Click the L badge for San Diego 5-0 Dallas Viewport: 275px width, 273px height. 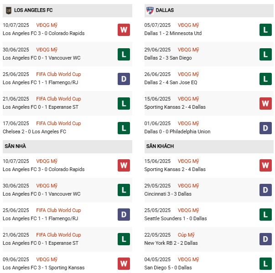pyautogui.click(x=265, y=264)
